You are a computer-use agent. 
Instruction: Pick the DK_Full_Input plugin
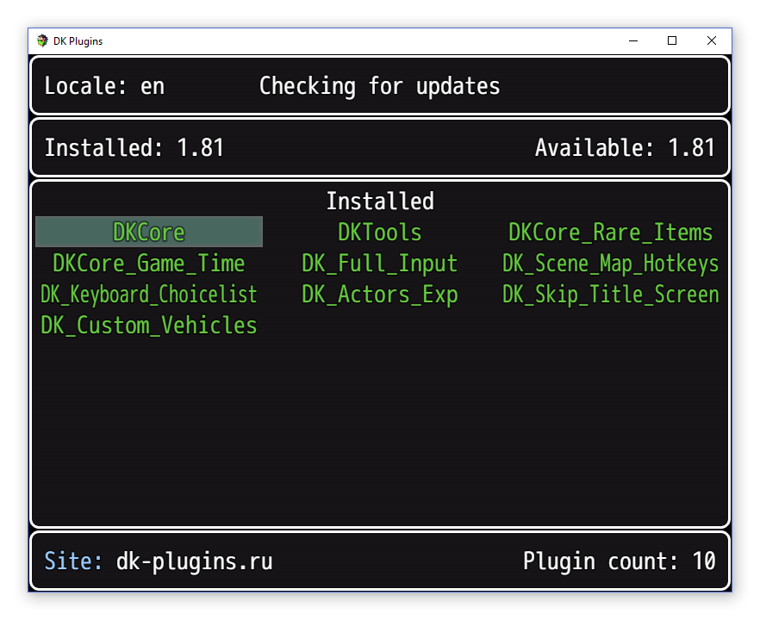pos(379,263)
